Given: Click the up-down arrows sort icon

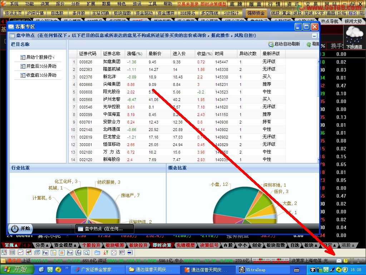Looking at the screenshot, I should pos(106,252).
